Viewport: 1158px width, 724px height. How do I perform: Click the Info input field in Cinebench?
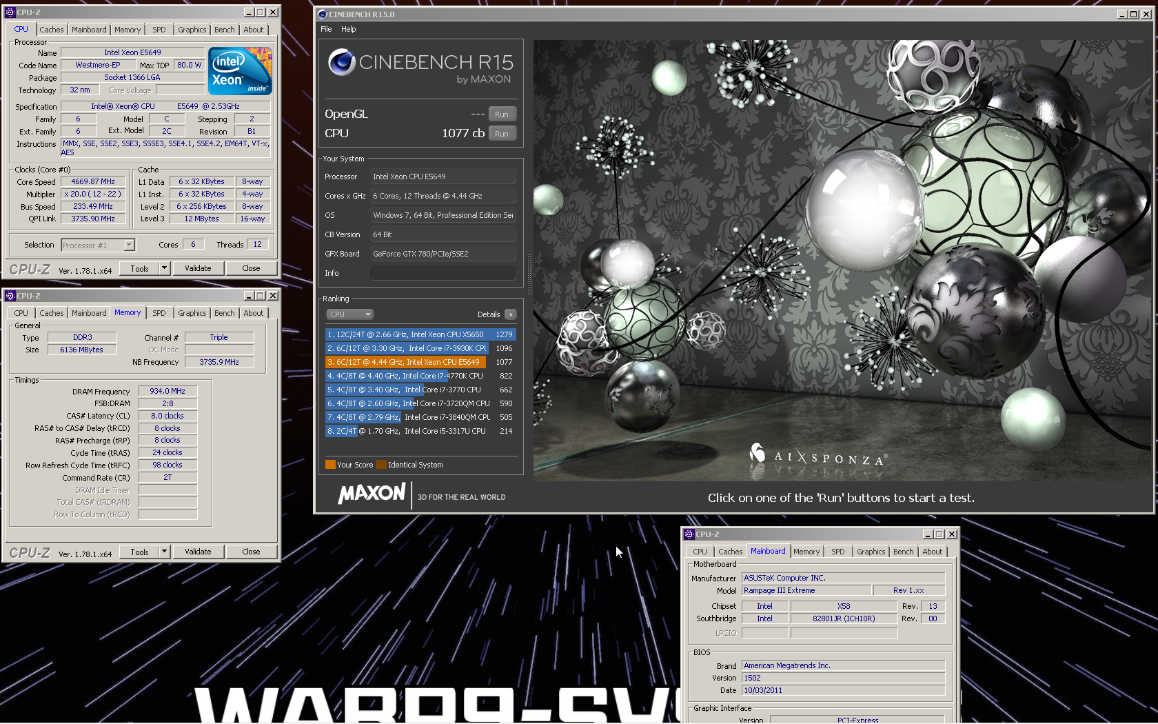tap(443, 273)
